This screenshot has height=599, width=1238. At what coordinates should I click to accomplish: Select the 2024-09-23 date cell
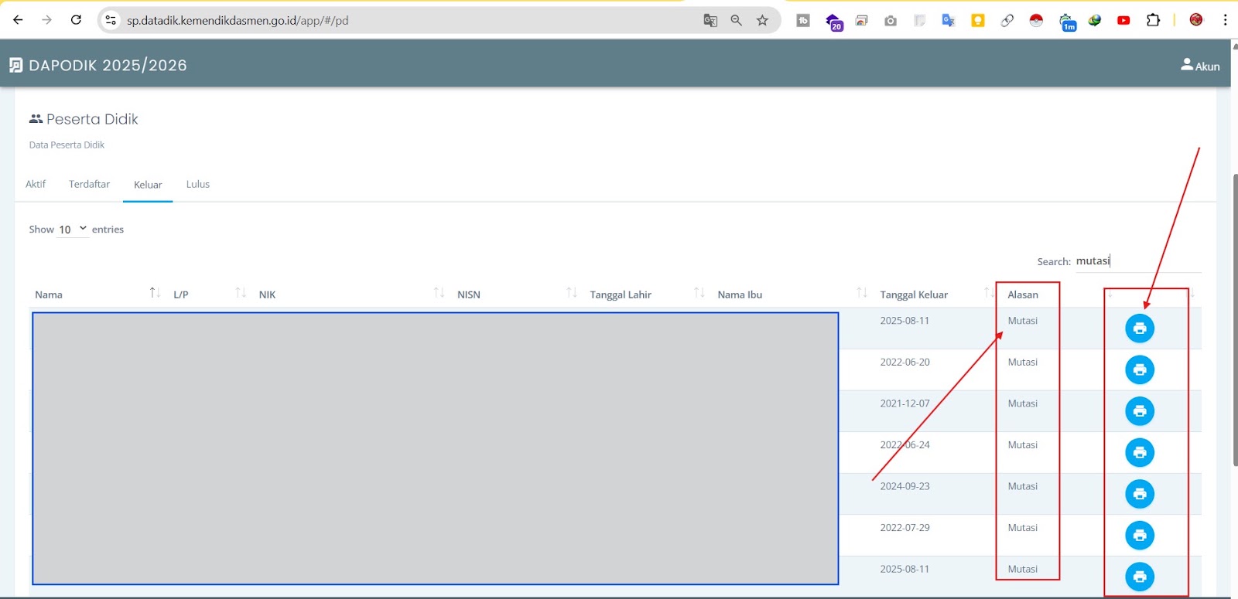pos(905,486)
